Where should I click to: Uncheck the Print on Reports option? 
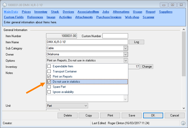49,77
